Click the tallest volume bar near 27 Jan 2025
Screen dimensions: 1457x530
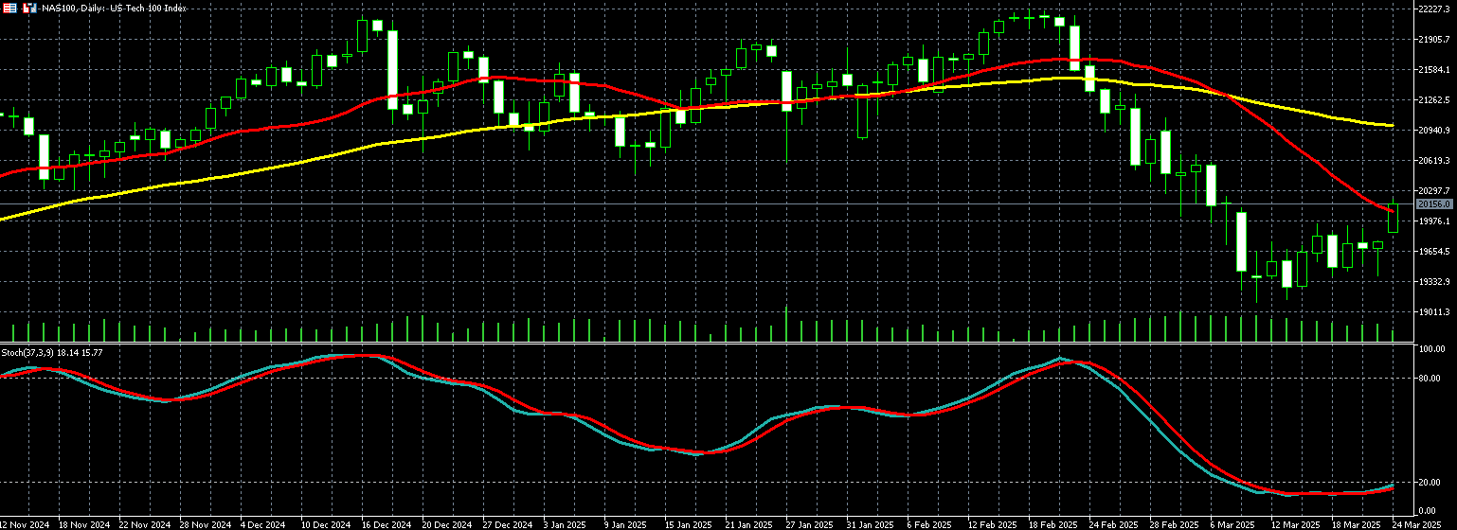click(786, 325)
